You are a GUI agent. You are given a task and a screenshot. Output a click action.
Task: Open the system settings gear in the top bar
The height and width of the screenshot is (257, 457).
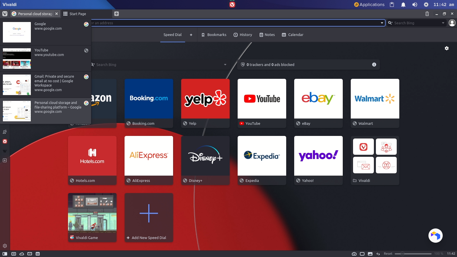tap(426, 5)
